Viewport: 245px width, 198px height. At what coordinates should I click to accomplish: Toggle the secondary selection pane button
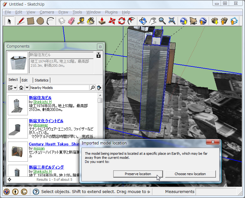point(99,55)
